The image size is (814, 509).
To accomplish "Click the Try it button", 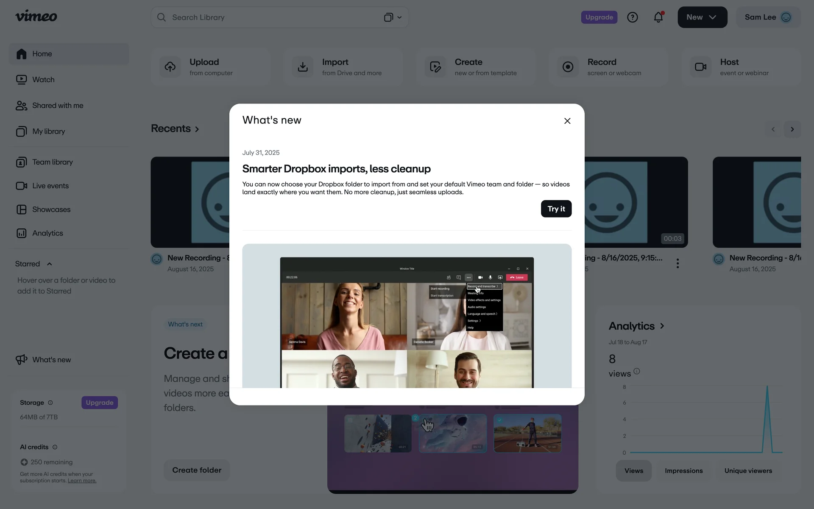I will [556, 209].
